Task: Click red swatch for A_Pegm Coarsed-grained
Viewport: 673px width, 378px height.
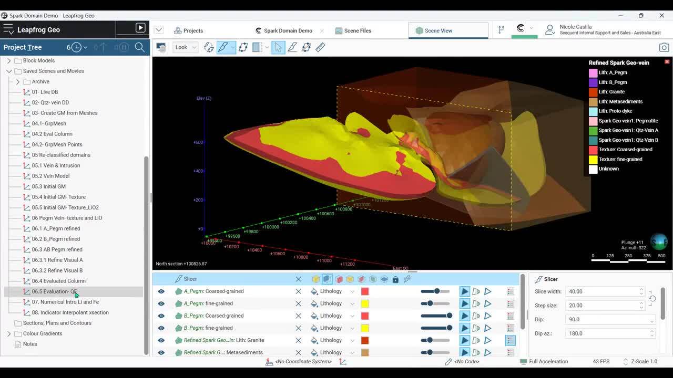Action: pos(365,291)
